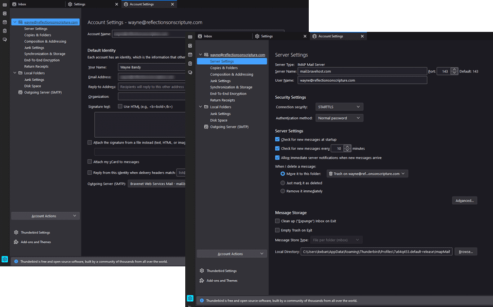Screen dimensions: 493x307
Task: Click Local Folders folder icon in front window
Action: 206,107
